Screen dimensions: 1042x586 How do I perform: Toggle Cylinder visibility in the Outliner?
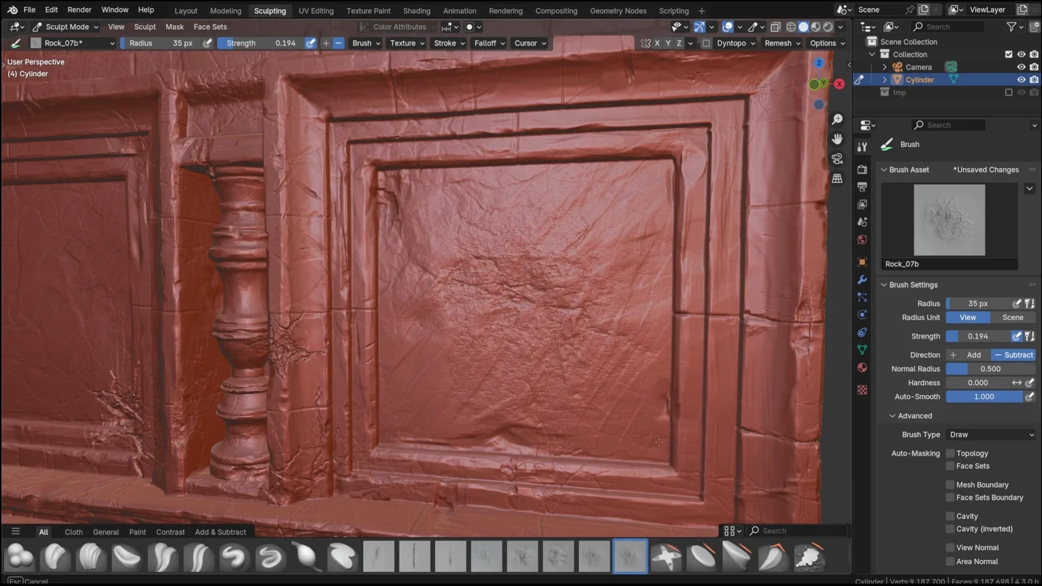point(1021,79)
